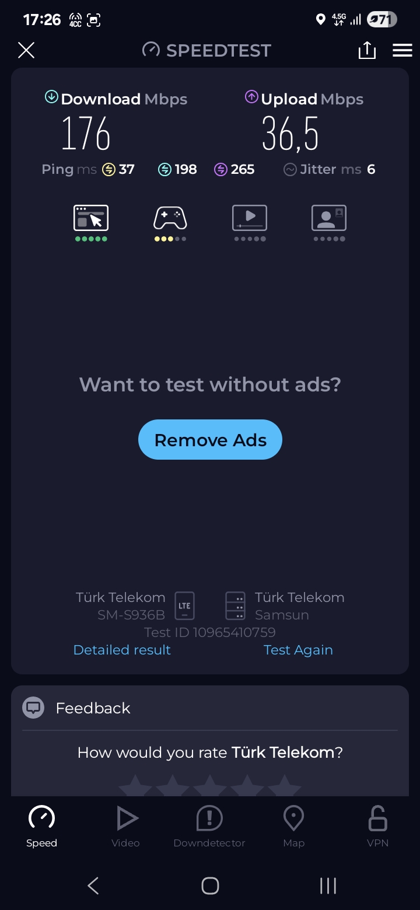Open the VPN tab
This screenshot has height=910, width=420.
[377, 827]
